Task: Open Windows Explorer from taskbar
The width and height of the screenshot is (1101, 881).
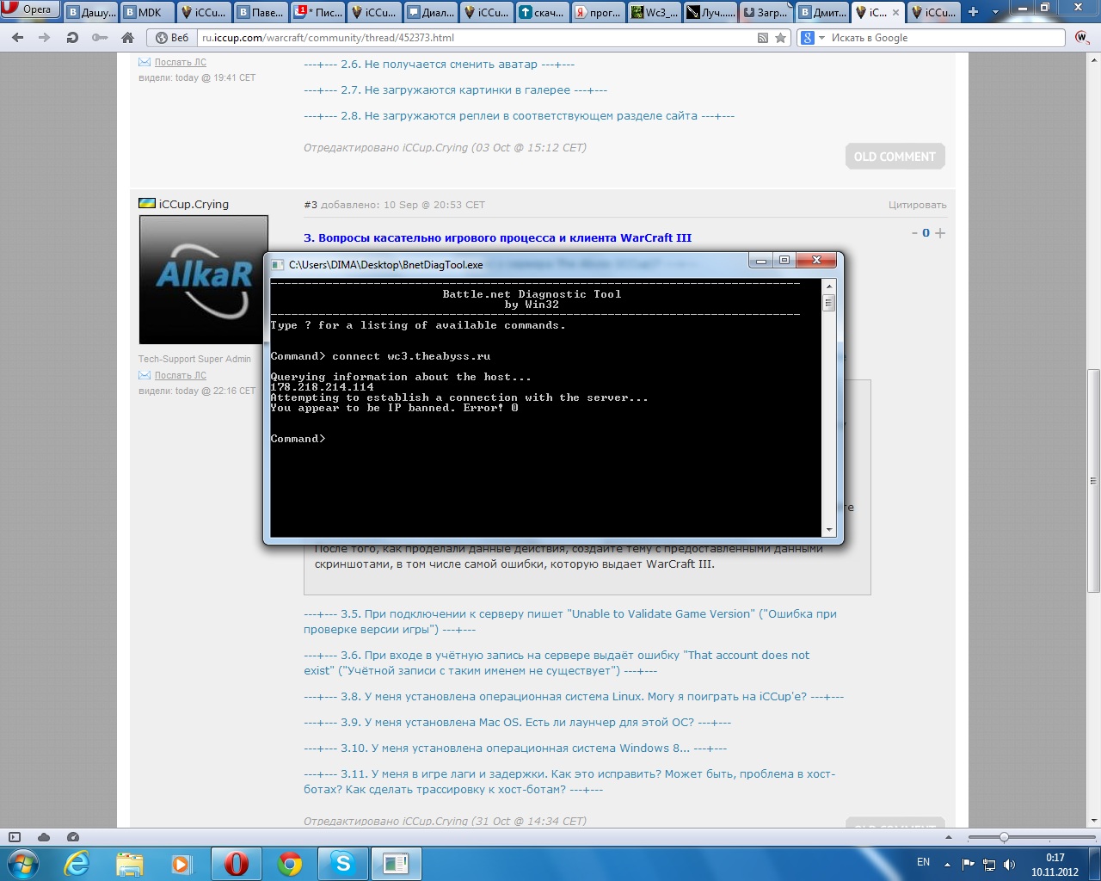Action: coord(129,864)
